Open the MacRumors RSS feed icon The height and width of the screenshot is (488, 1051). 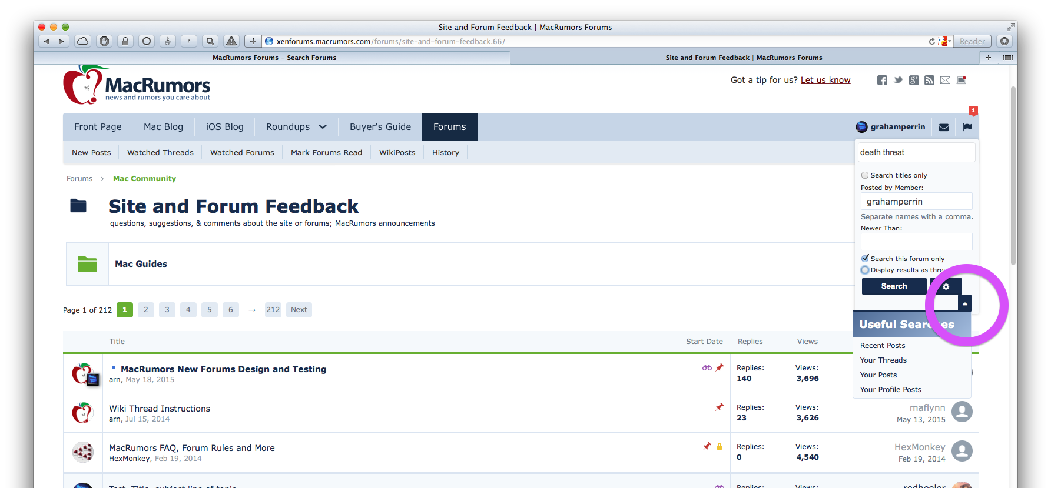click(929, 80)
